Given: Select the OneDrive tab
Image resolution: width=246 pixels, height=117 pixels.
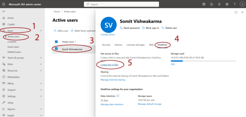Looking at the screenshot, I should click(162, 45).
